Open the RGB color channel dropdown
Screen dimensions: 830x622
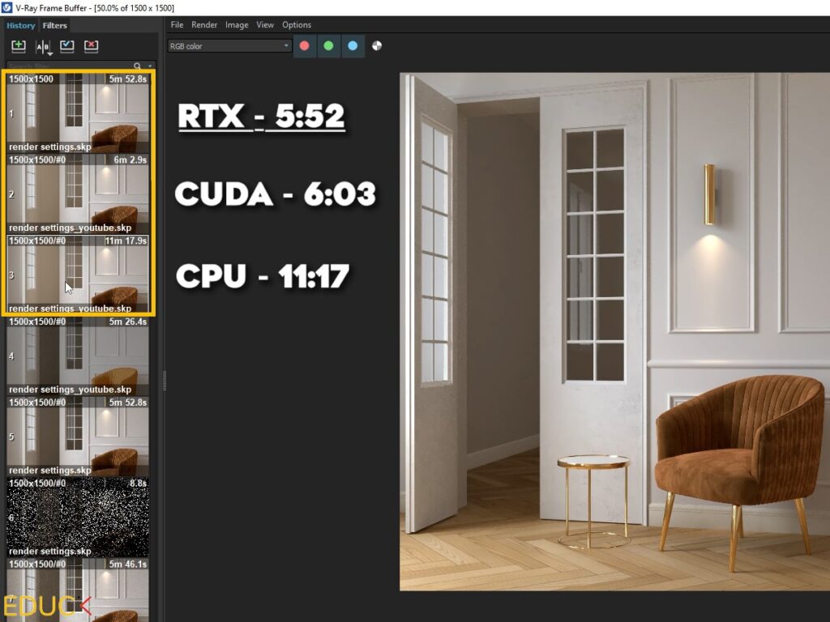tap(229, 46)
